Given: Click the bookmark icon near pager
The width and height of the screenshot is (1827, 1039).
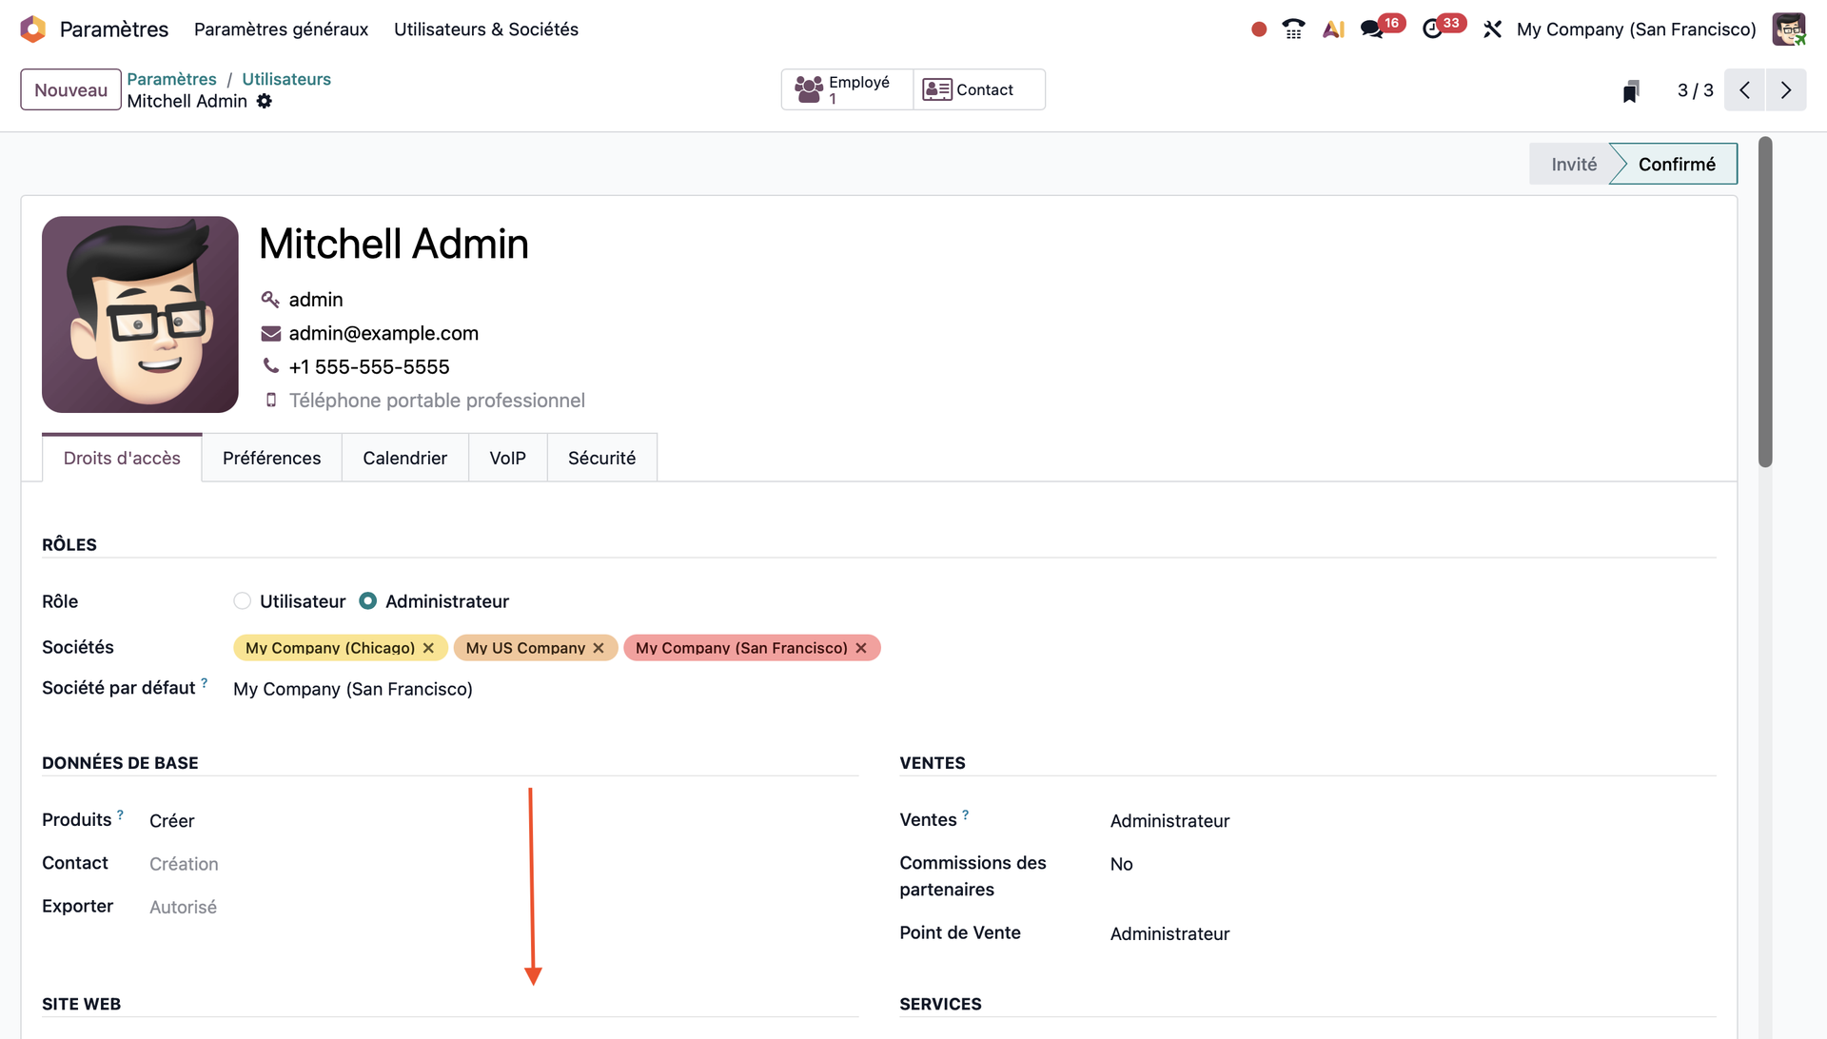Looking at the screenshot, I should tap(1631, 90).
